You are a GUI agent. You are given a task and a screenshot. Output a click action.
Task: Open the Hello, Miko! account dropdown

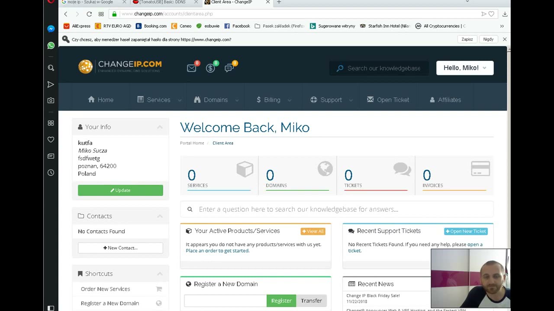pyautogui.click(x=465, y=68)
